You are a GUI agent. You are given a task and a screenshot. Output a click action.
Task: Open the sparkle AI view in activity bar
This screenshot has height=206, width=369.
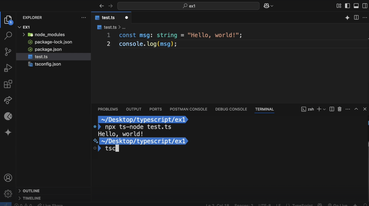(8, 132)
